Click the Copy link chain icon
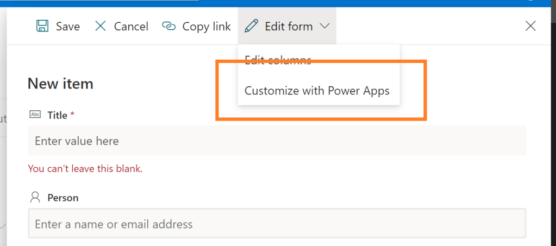Image resolution: width=556 pixels, height=246 pixels. point(170,26)
